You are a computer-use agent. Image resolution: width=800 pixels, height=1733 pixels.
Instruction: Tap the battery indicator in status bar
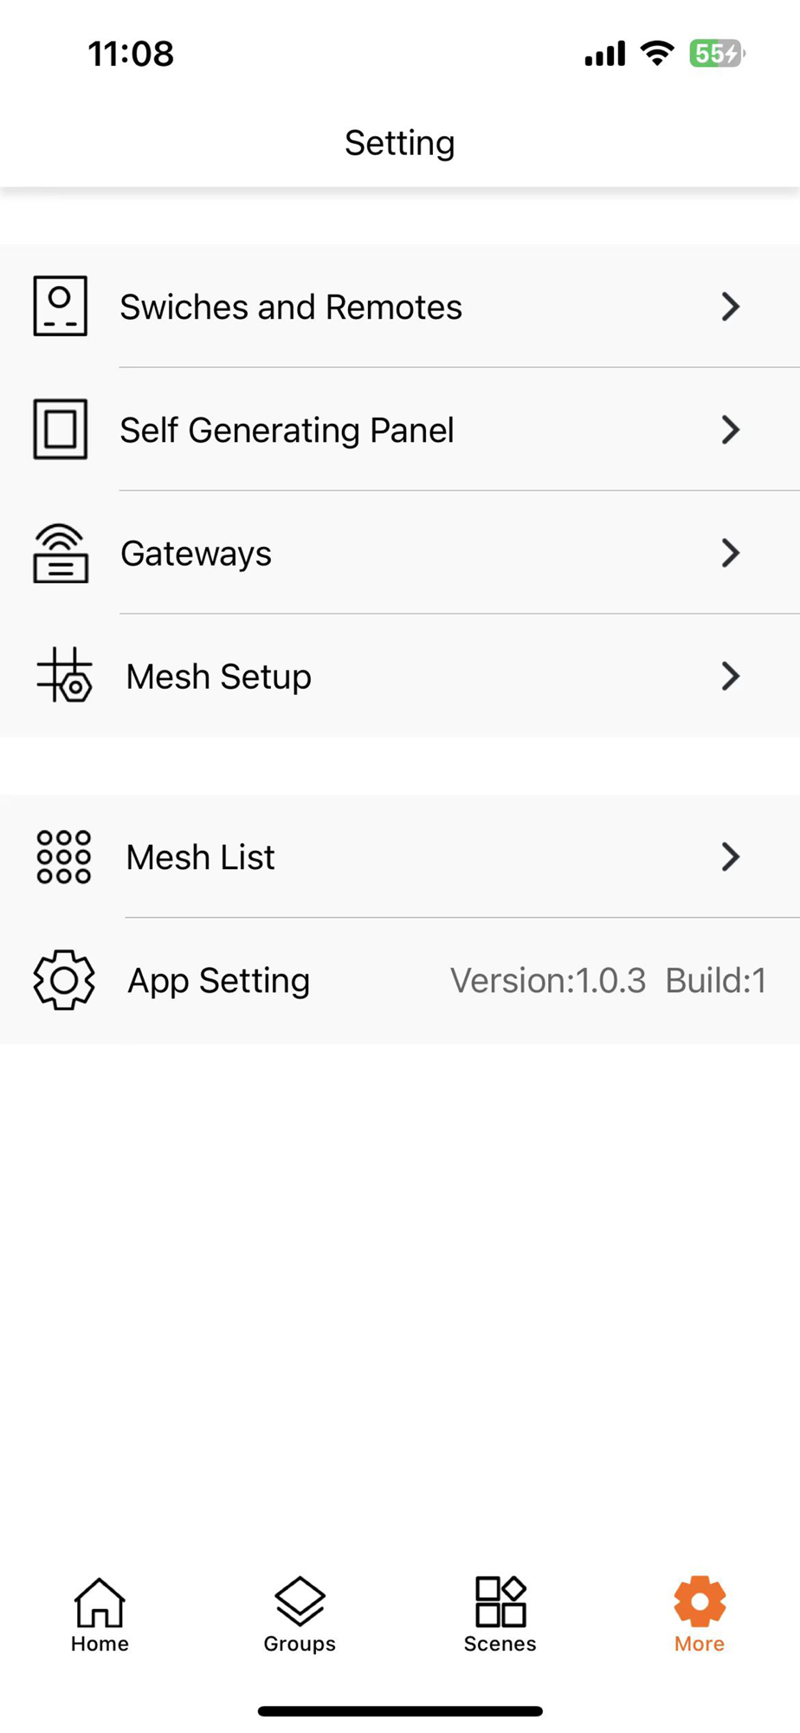pos(717,54)
